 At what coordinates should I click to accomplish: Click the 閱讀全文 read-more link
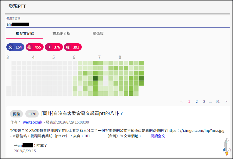158,136
